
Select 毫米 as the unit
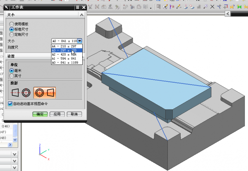[x=12, y=71]
